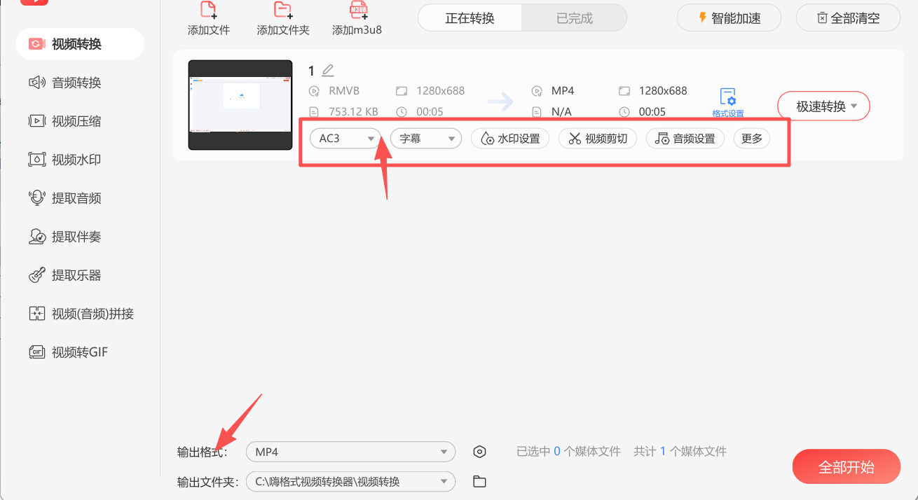Click the source duration 00:05 text
Viewport: 918px width, 500px height.
[x=430, y=112]
